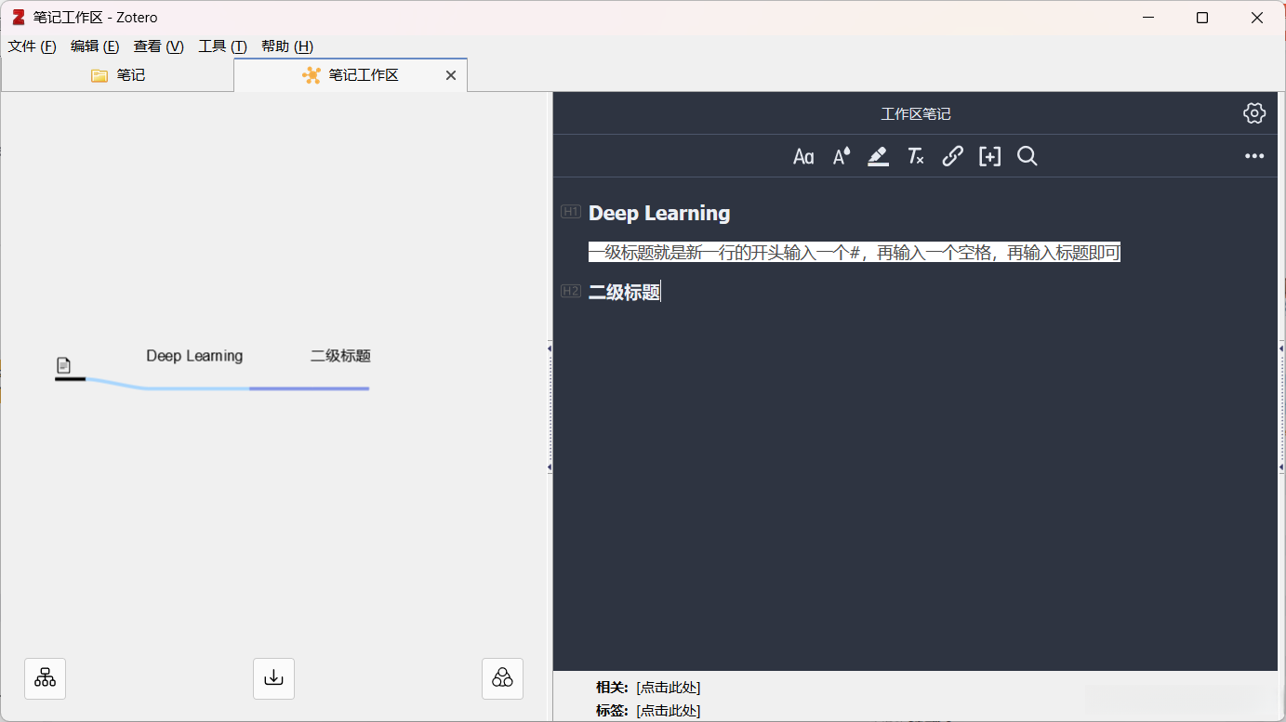Click the export/save outline icon
Image resolution: width=1286 pixels, height=722 pixels.
273,678
